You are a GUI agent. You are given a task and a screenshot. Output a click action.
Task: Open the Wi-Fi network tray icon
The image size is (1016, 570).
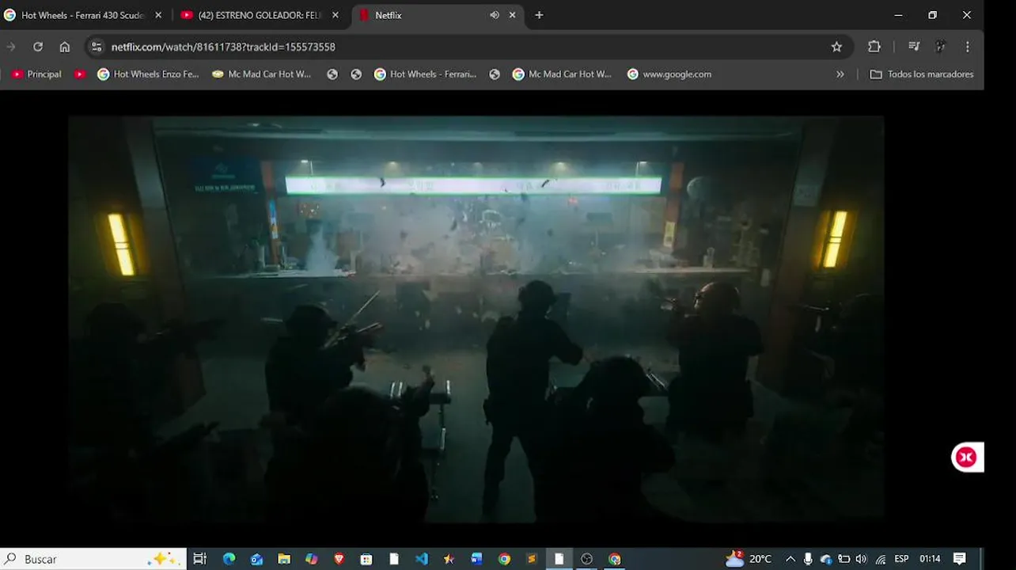click(x=881, y=559)
